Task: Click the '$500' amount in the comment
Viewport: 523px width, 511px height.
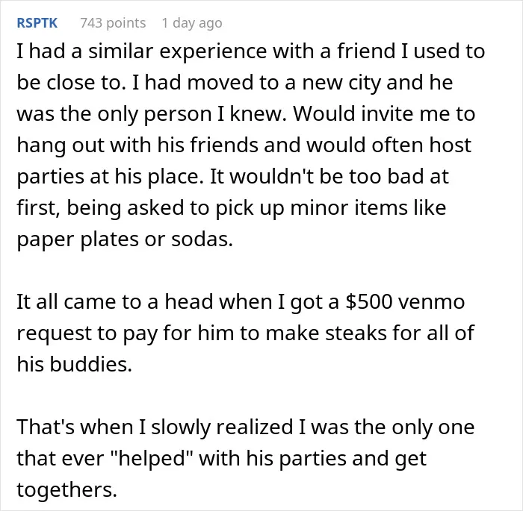Action: click(368, 302)
